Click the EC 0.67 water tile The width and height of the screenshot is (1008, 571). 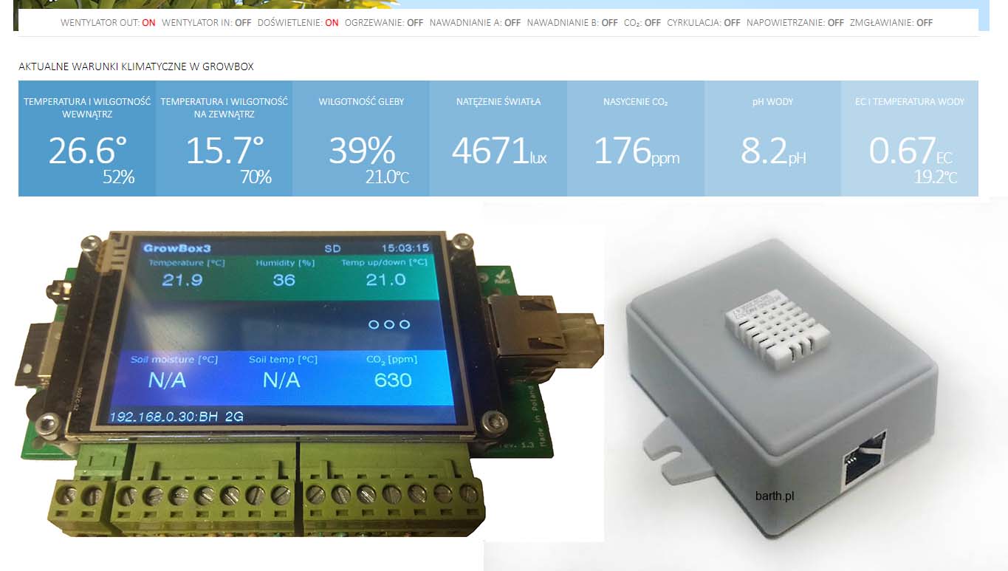(x=910, y=139)
